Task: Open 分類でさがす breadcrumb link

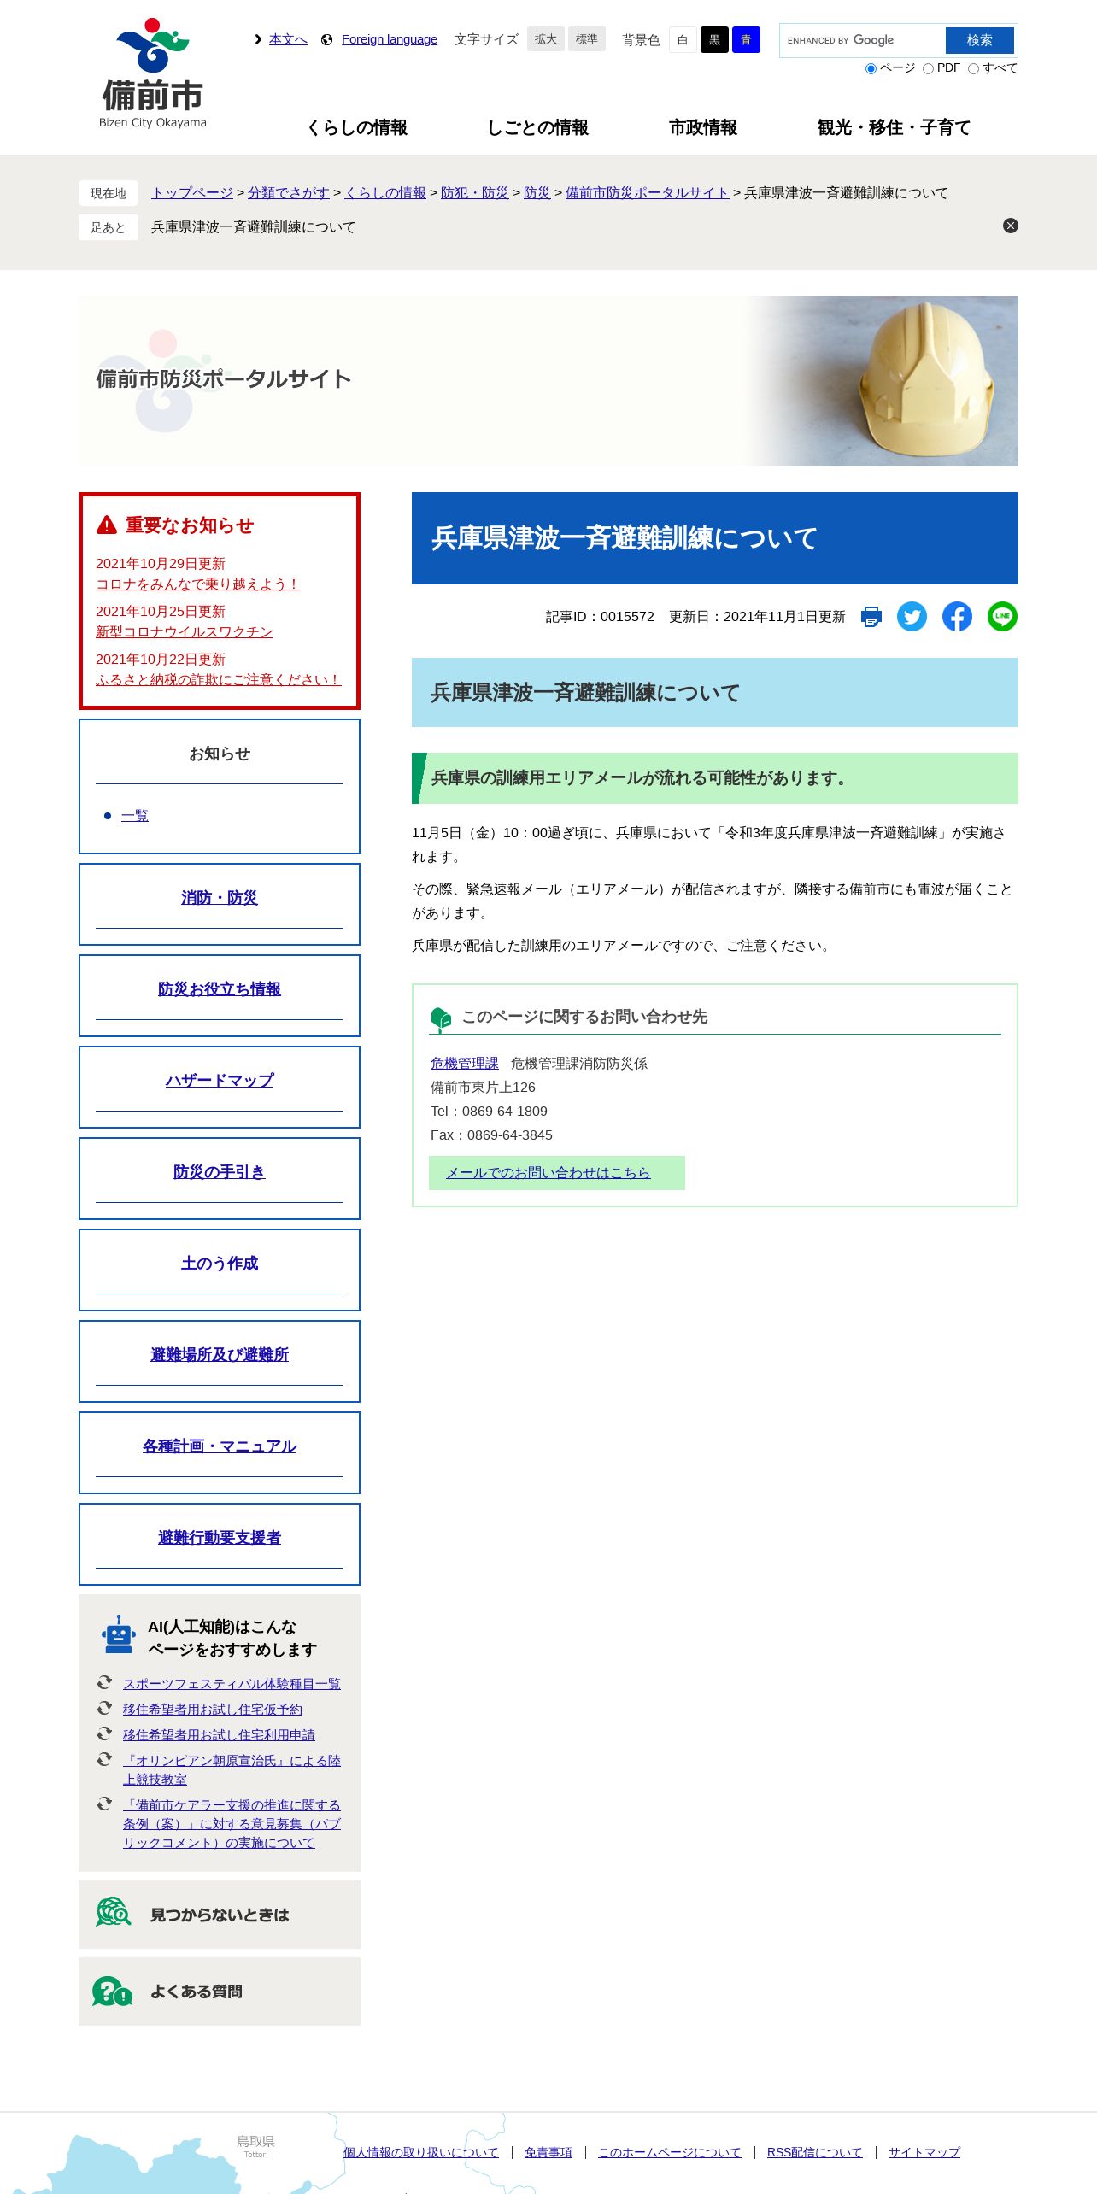Action: click(x=289, y=193)
